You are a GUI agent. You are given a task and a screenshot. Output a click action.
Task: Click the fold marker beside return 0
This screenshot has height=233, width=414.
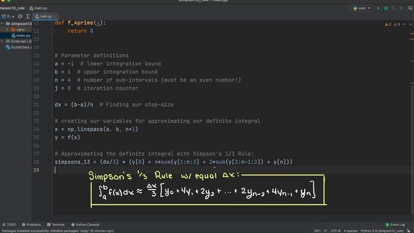[x=52, y=31]
